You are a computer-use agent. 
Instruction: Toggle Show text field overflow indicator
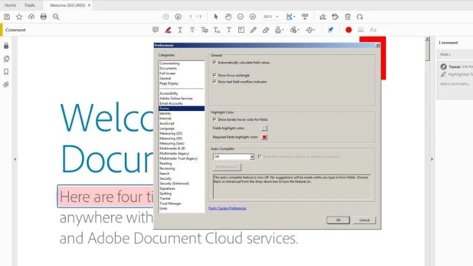214,82
